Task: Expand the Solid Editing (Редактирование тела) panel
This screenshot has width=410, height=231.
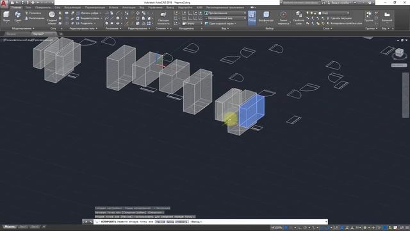Action: [x=83, y=28]
